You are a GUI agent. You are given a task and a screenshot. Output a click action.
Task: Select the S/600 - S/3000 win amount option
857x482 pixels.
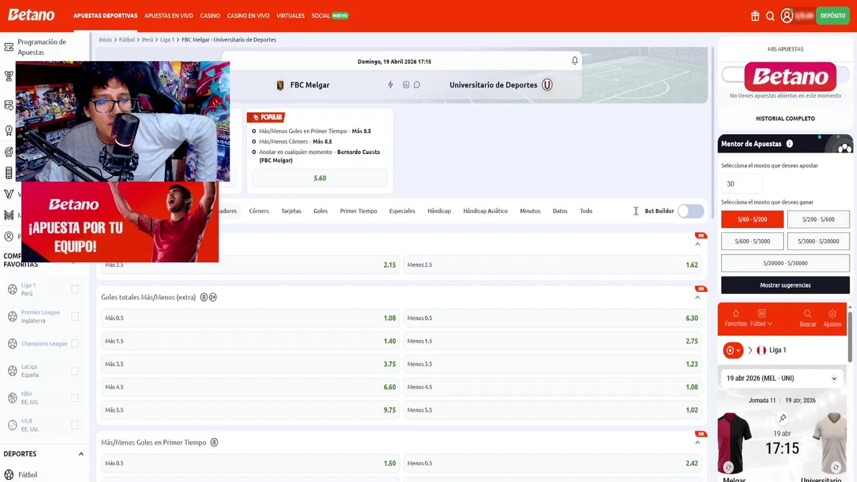pos(753,241)
